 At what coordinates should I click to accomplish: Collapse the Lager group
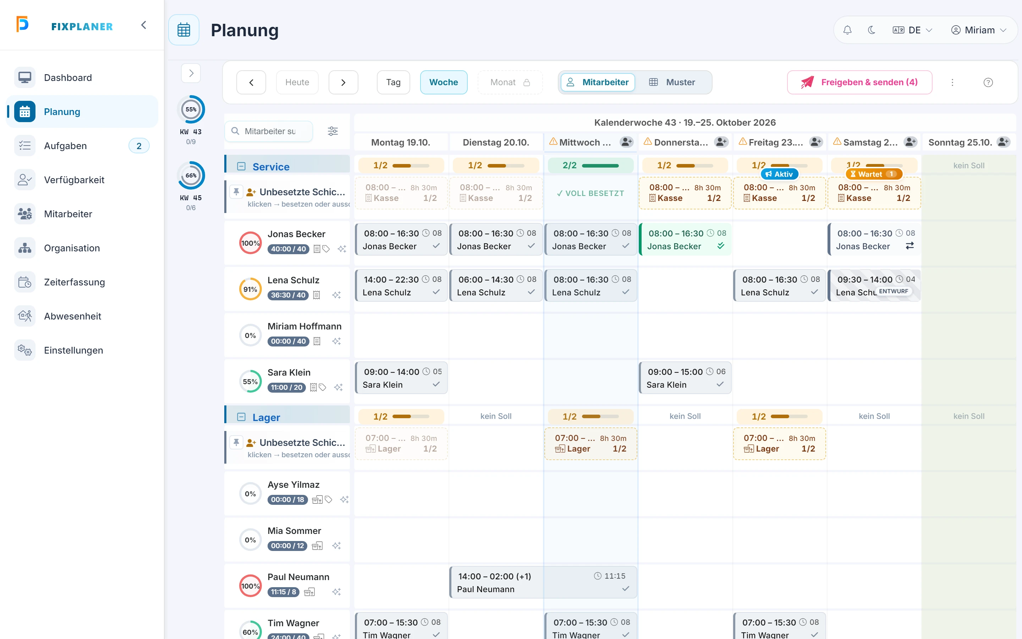[x=241, y=417]
